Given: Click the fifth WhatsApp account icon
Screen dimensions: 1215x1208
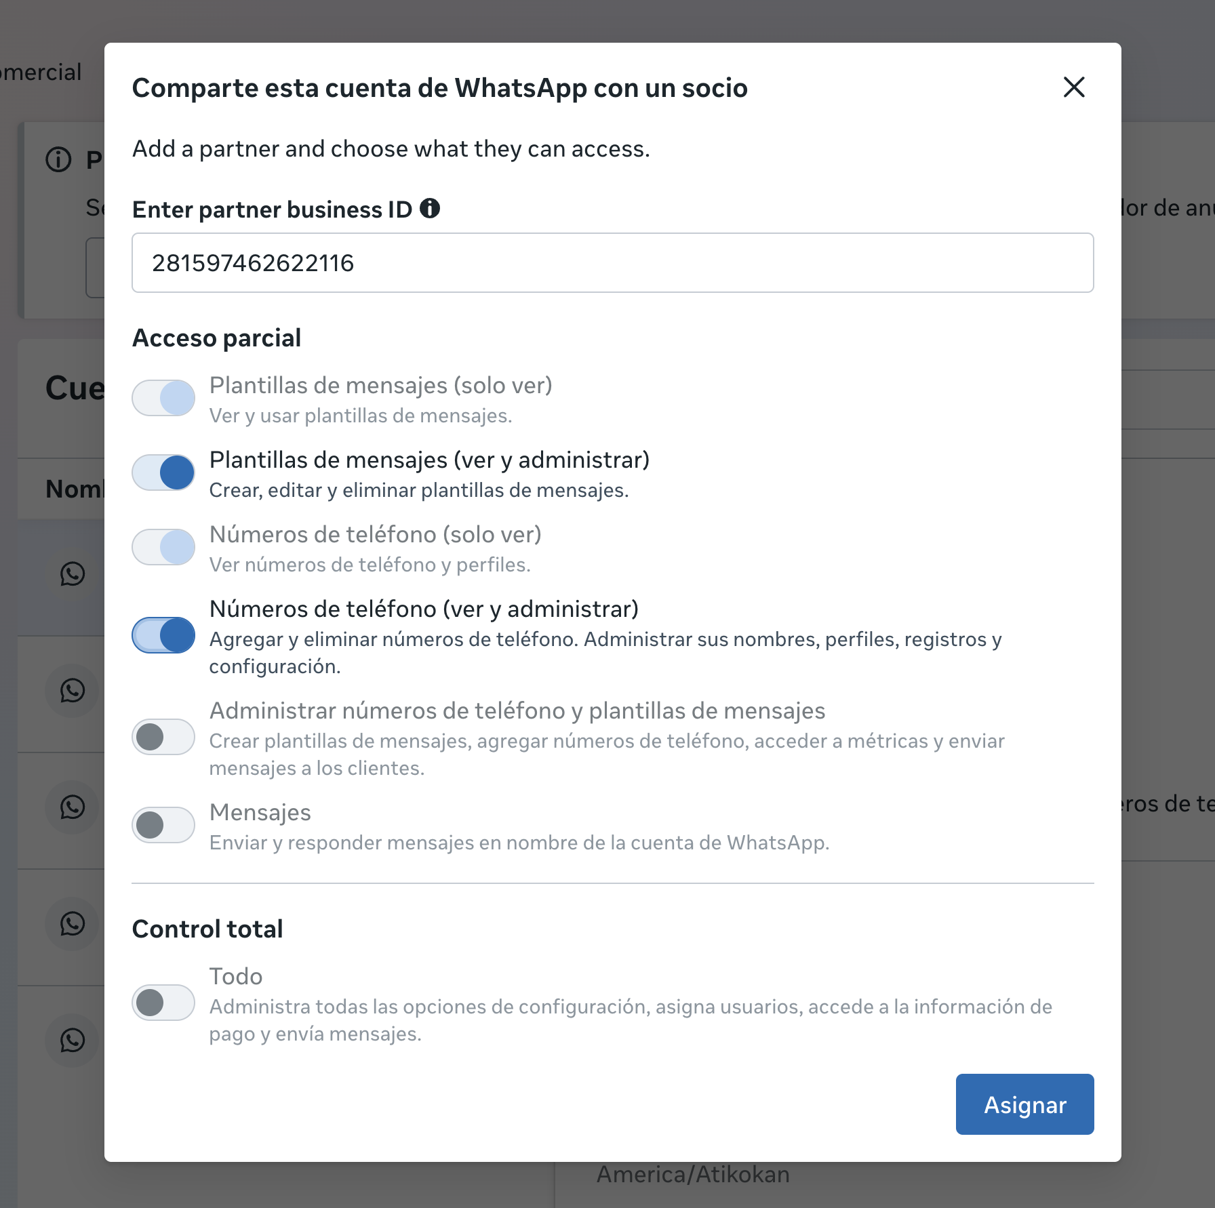Looking at the screenshot, I should click(73, 1041).
